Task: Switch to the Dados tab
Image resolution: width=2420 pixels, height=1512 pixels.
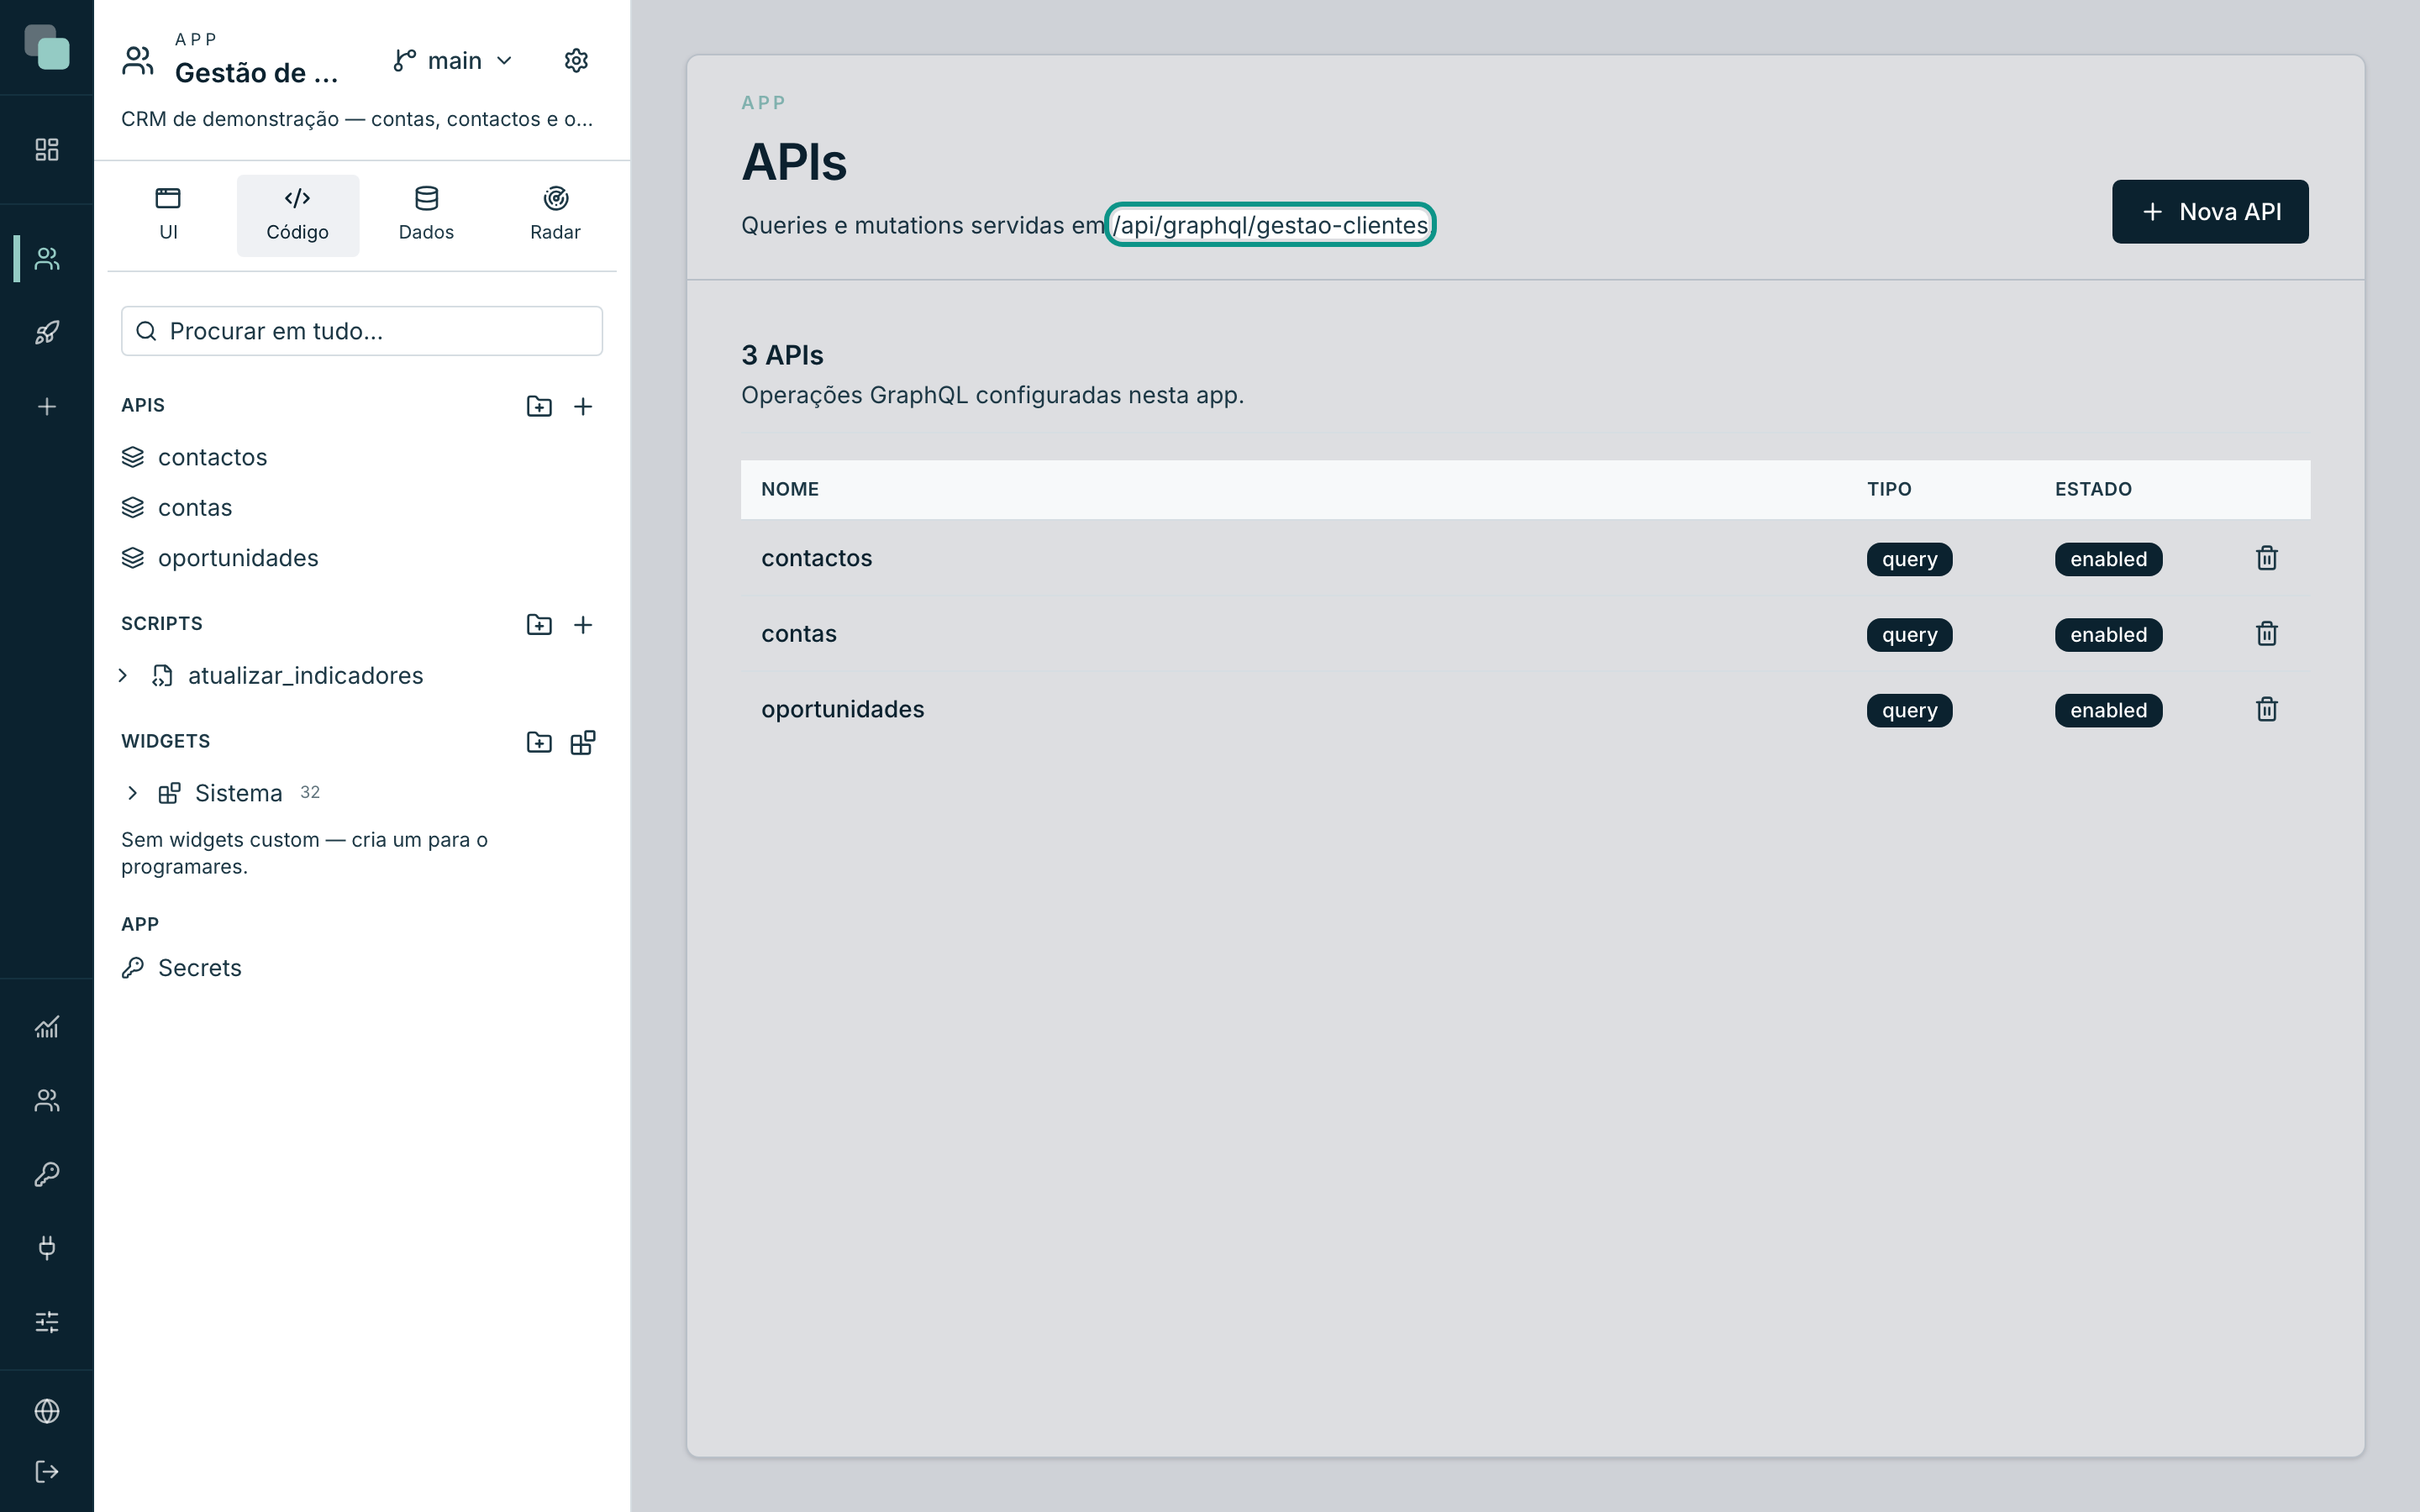Action: tap(426, 215)
